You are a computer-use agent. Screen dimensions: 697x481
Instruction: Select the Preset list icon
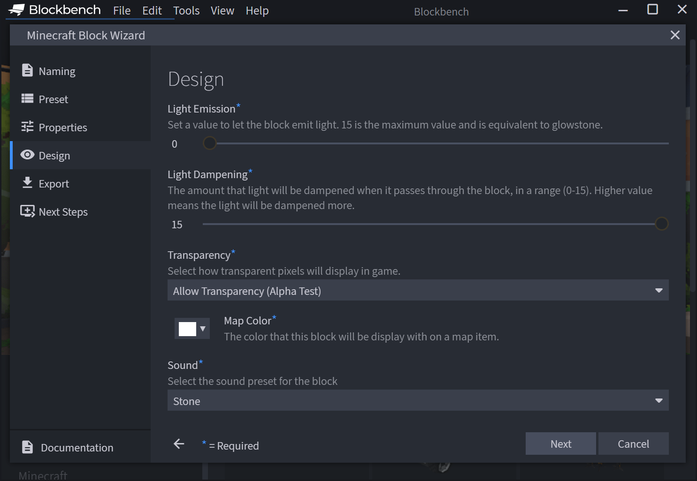[27, 98]
